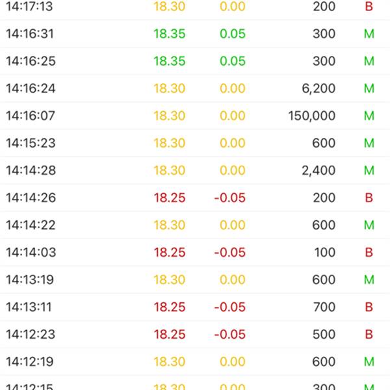390x390 pixels.
Task: Select the 14:12:19 trade row
Action: coord(195,361)
